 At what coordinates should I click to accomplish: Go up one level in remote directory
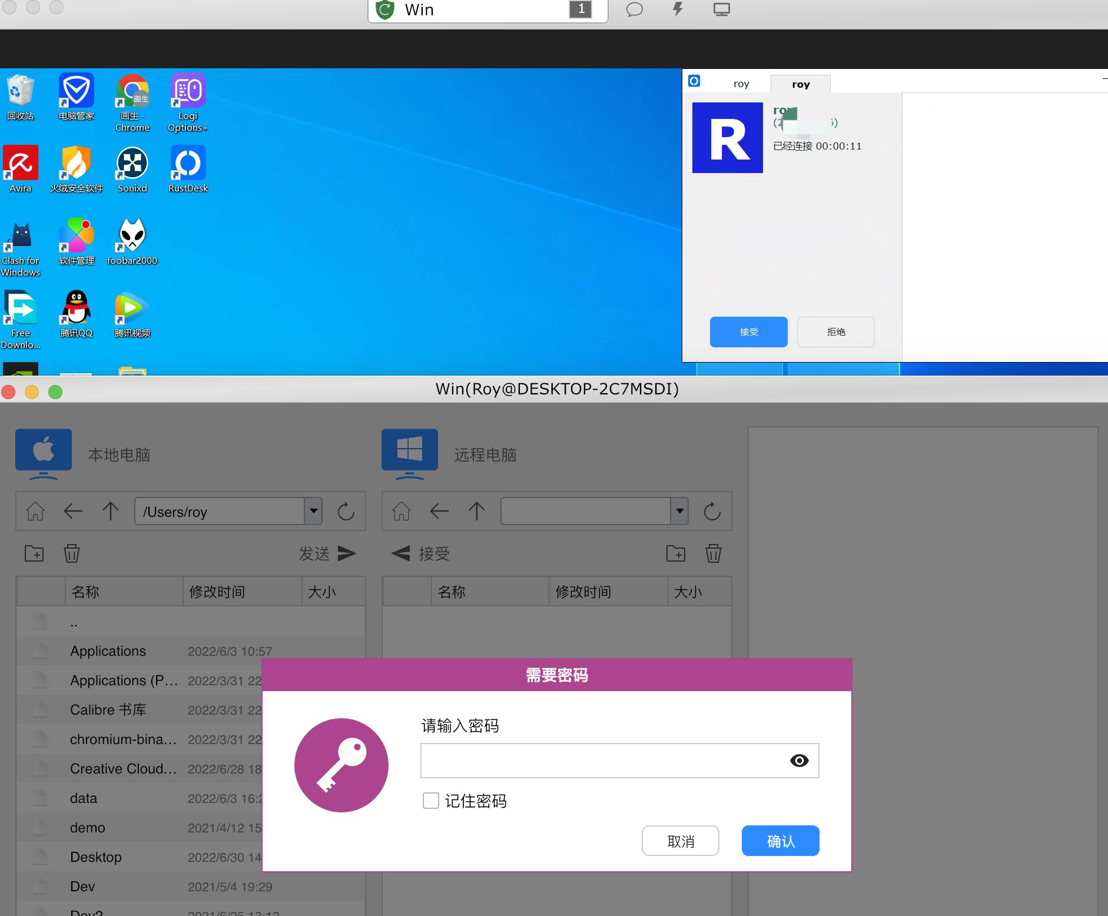pyautogui.click(x=476, y=511)
